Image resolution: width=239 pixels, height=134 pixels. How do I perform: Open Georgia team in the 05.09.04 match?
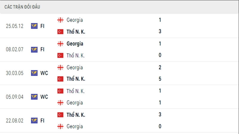[75, 102]
